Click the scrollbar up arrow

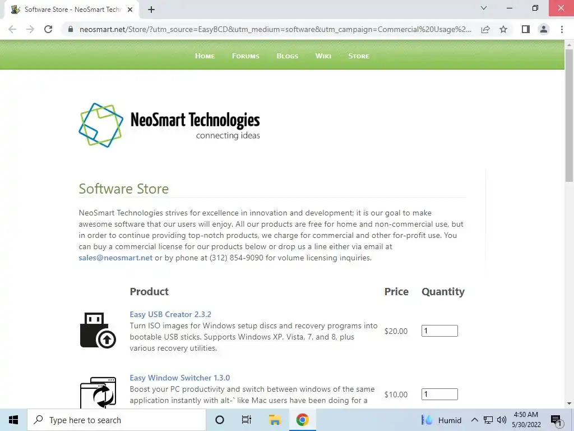[x=569, y=44]
